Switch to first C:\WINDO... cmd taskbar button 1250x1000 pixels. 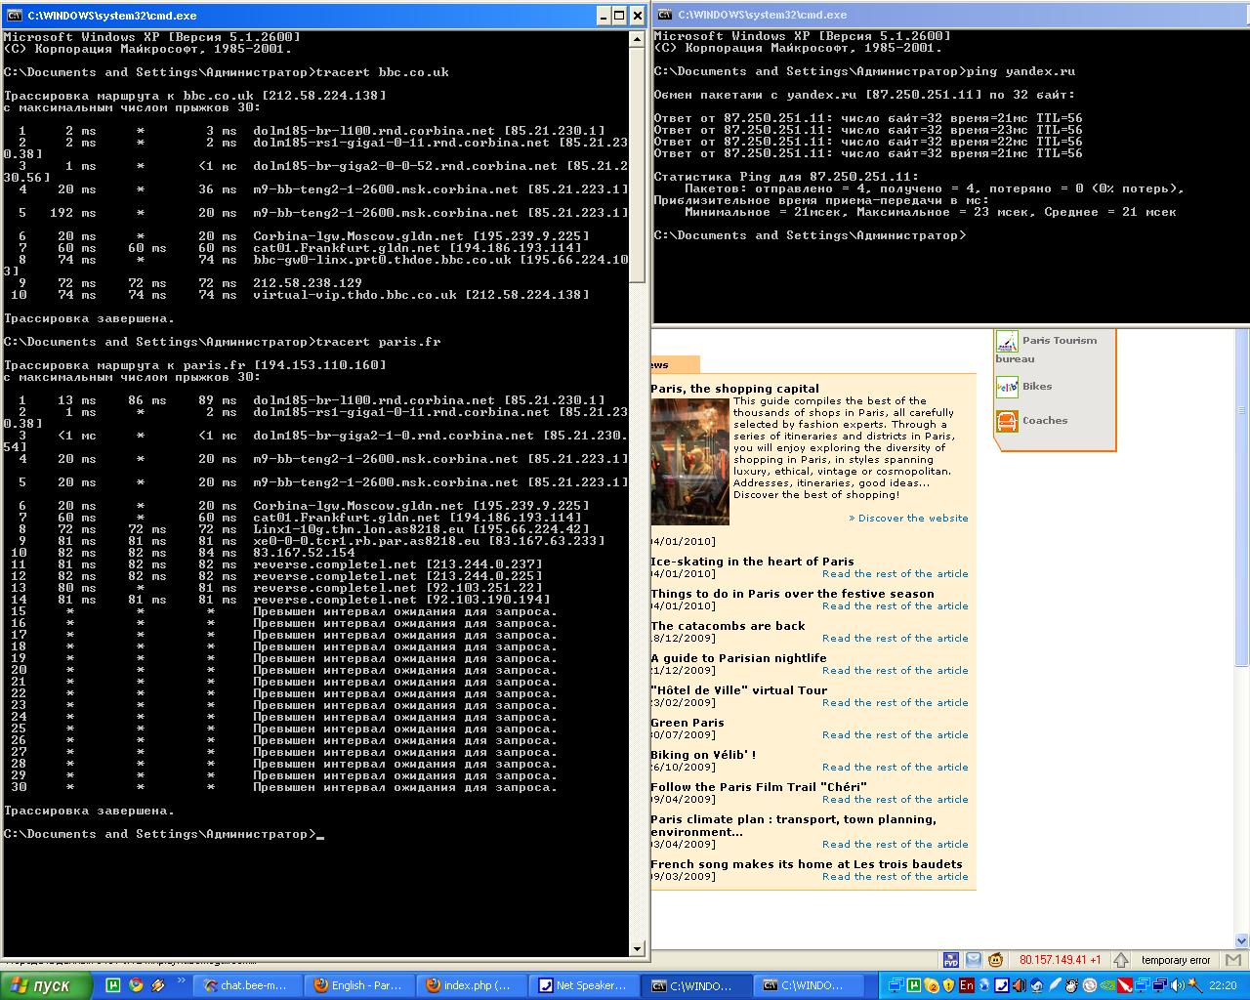pyautogui.click(x=696, y=985)
